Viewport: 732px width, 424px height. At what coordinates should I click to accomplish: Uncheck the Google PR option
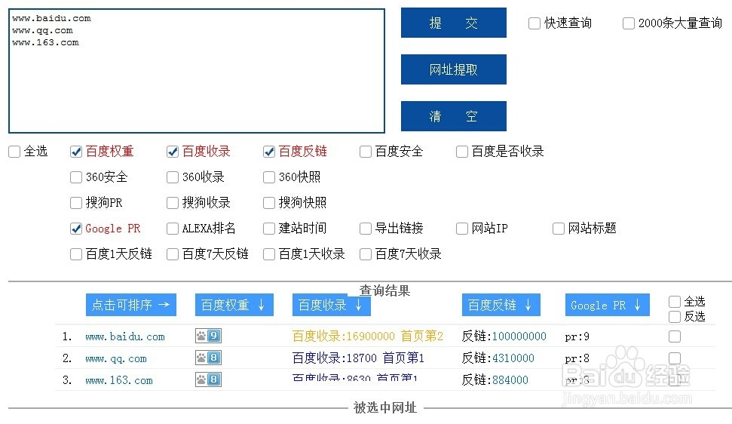(76, 229)
